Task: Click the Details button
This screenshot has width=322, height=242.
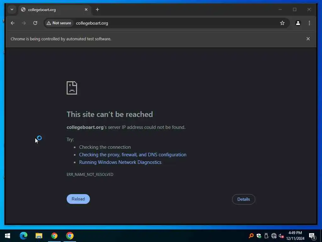Action: click(244, 199)
